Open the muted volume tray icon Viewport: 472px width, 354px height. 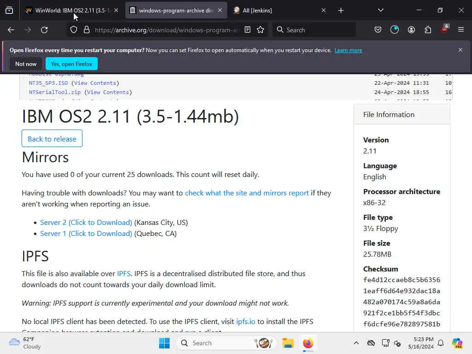coord(397,343)
